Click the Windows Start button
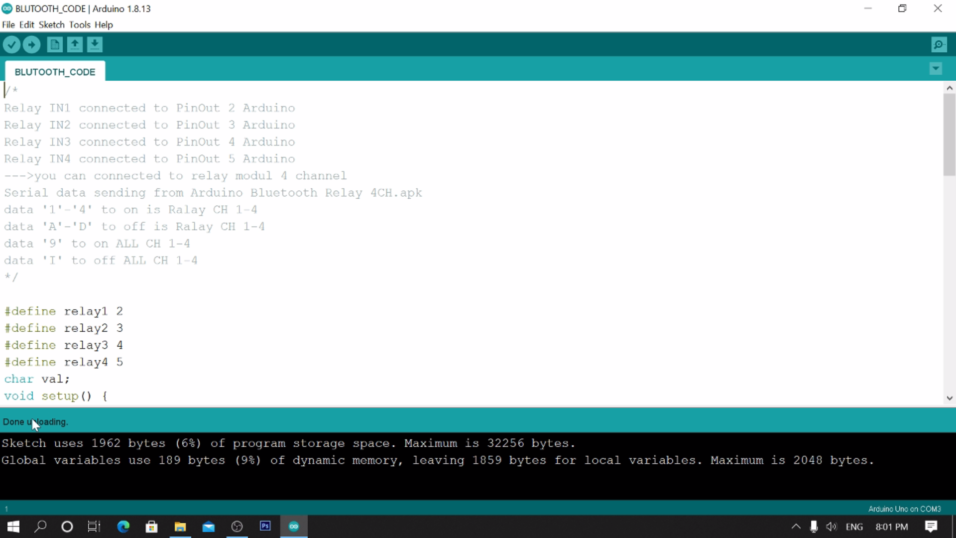 [x=13, y=527]
